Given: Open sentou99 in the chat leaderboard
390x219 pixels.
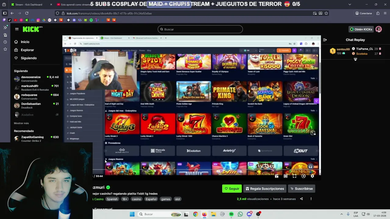Looking at the screenshot, I should (x=340, y=51).
